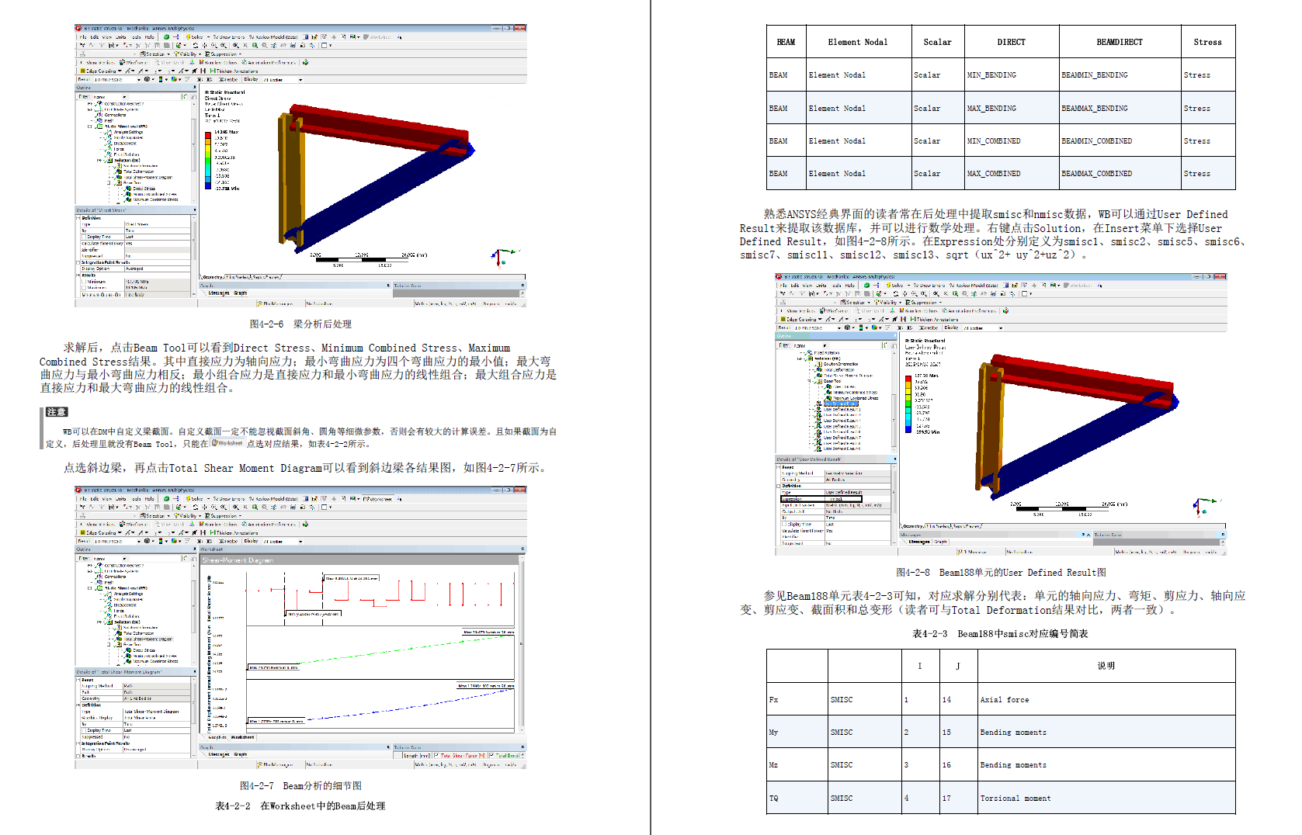Screen dimensions: 1302x835
Task: Click Thicken Annotations in the Fig 4-2-8 window
Action: [x=935, y=319]
